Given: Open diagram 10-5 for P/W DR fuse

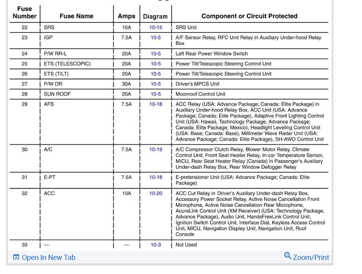Looking at the screenshot, I should pyautogui.click(x=156, y=84).
